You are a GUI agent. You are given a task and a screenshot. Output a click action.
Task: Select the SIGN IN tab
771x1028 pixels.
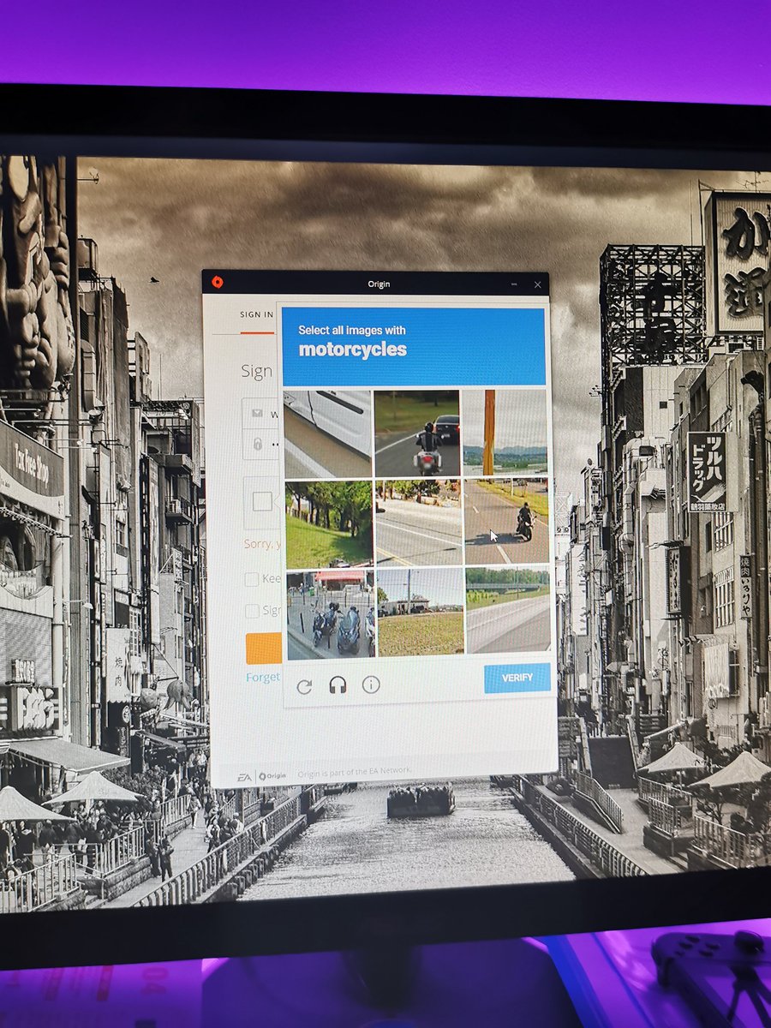tap(256, 314)
